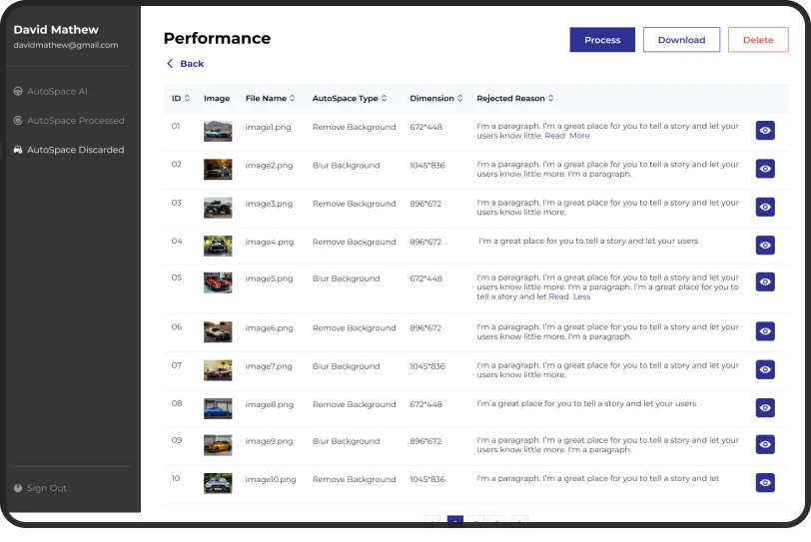
Task: Sort by the Dimension column arrows
Action: click(460, 99)
